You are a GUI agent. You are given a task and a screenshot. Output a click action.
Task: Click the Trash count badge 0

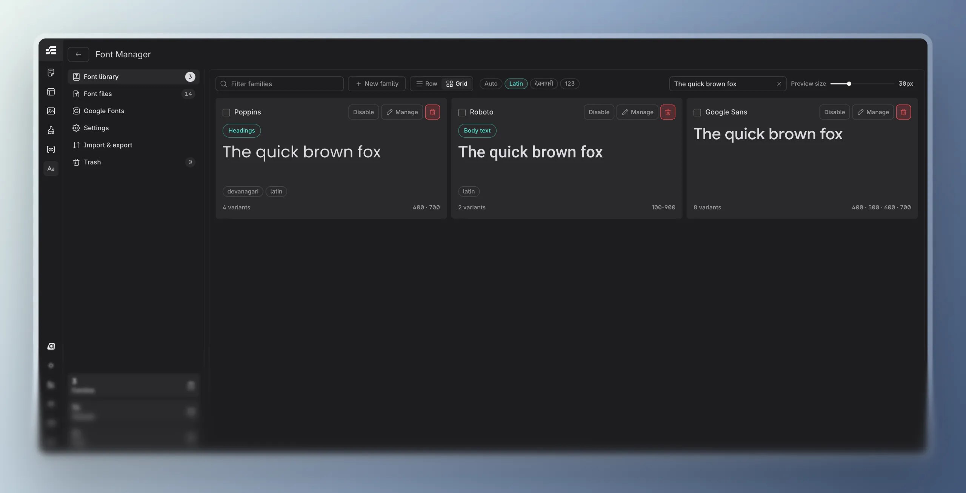190,162
